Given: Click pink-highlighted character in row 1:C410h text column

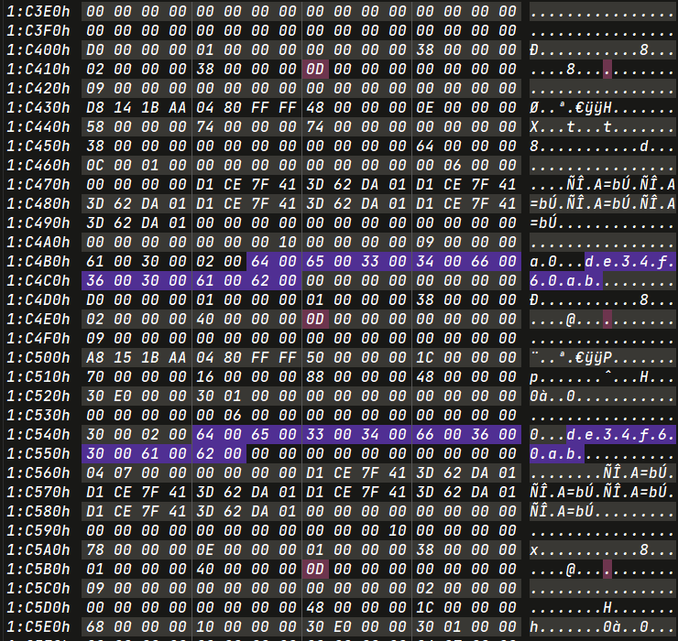Looking at the screenshot, I should point(607,70).
